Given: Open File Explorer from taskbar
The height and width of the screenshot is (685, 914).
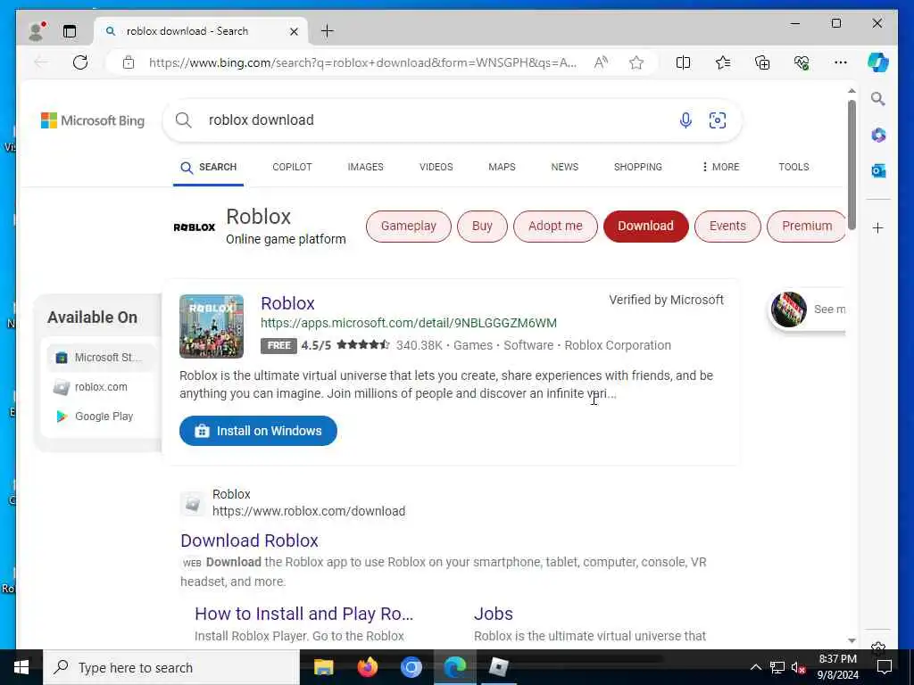Looking at the screenshot, I should 323,667.
